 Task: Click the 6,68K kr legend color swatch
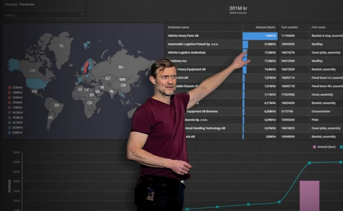(x=9, y=132)
